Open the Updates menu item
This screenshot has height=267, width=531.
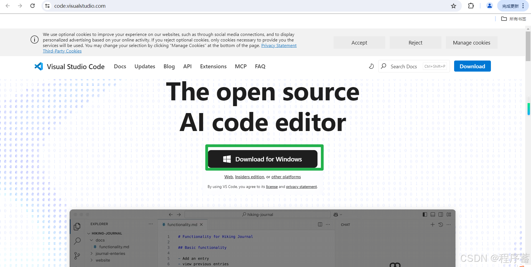tap(145, 66)
